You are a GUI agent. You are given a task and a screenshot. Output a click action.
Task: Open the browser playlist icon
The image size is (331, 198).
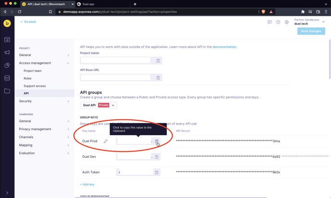(310, 12)
